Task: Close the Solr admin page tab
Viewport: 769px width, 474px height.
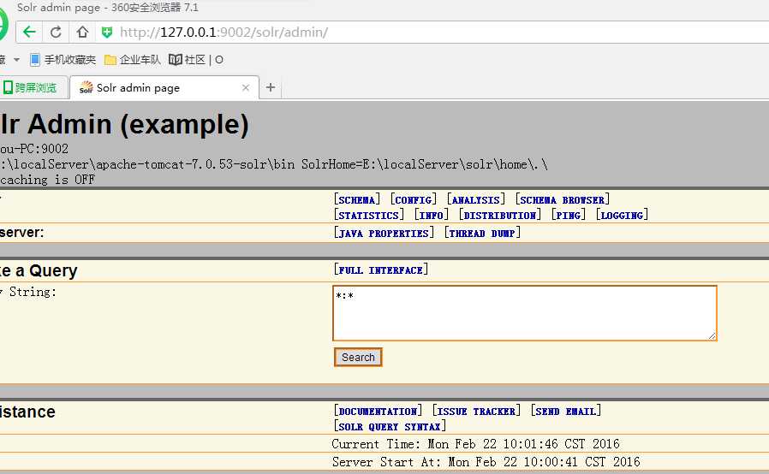Action: (246, 88)
